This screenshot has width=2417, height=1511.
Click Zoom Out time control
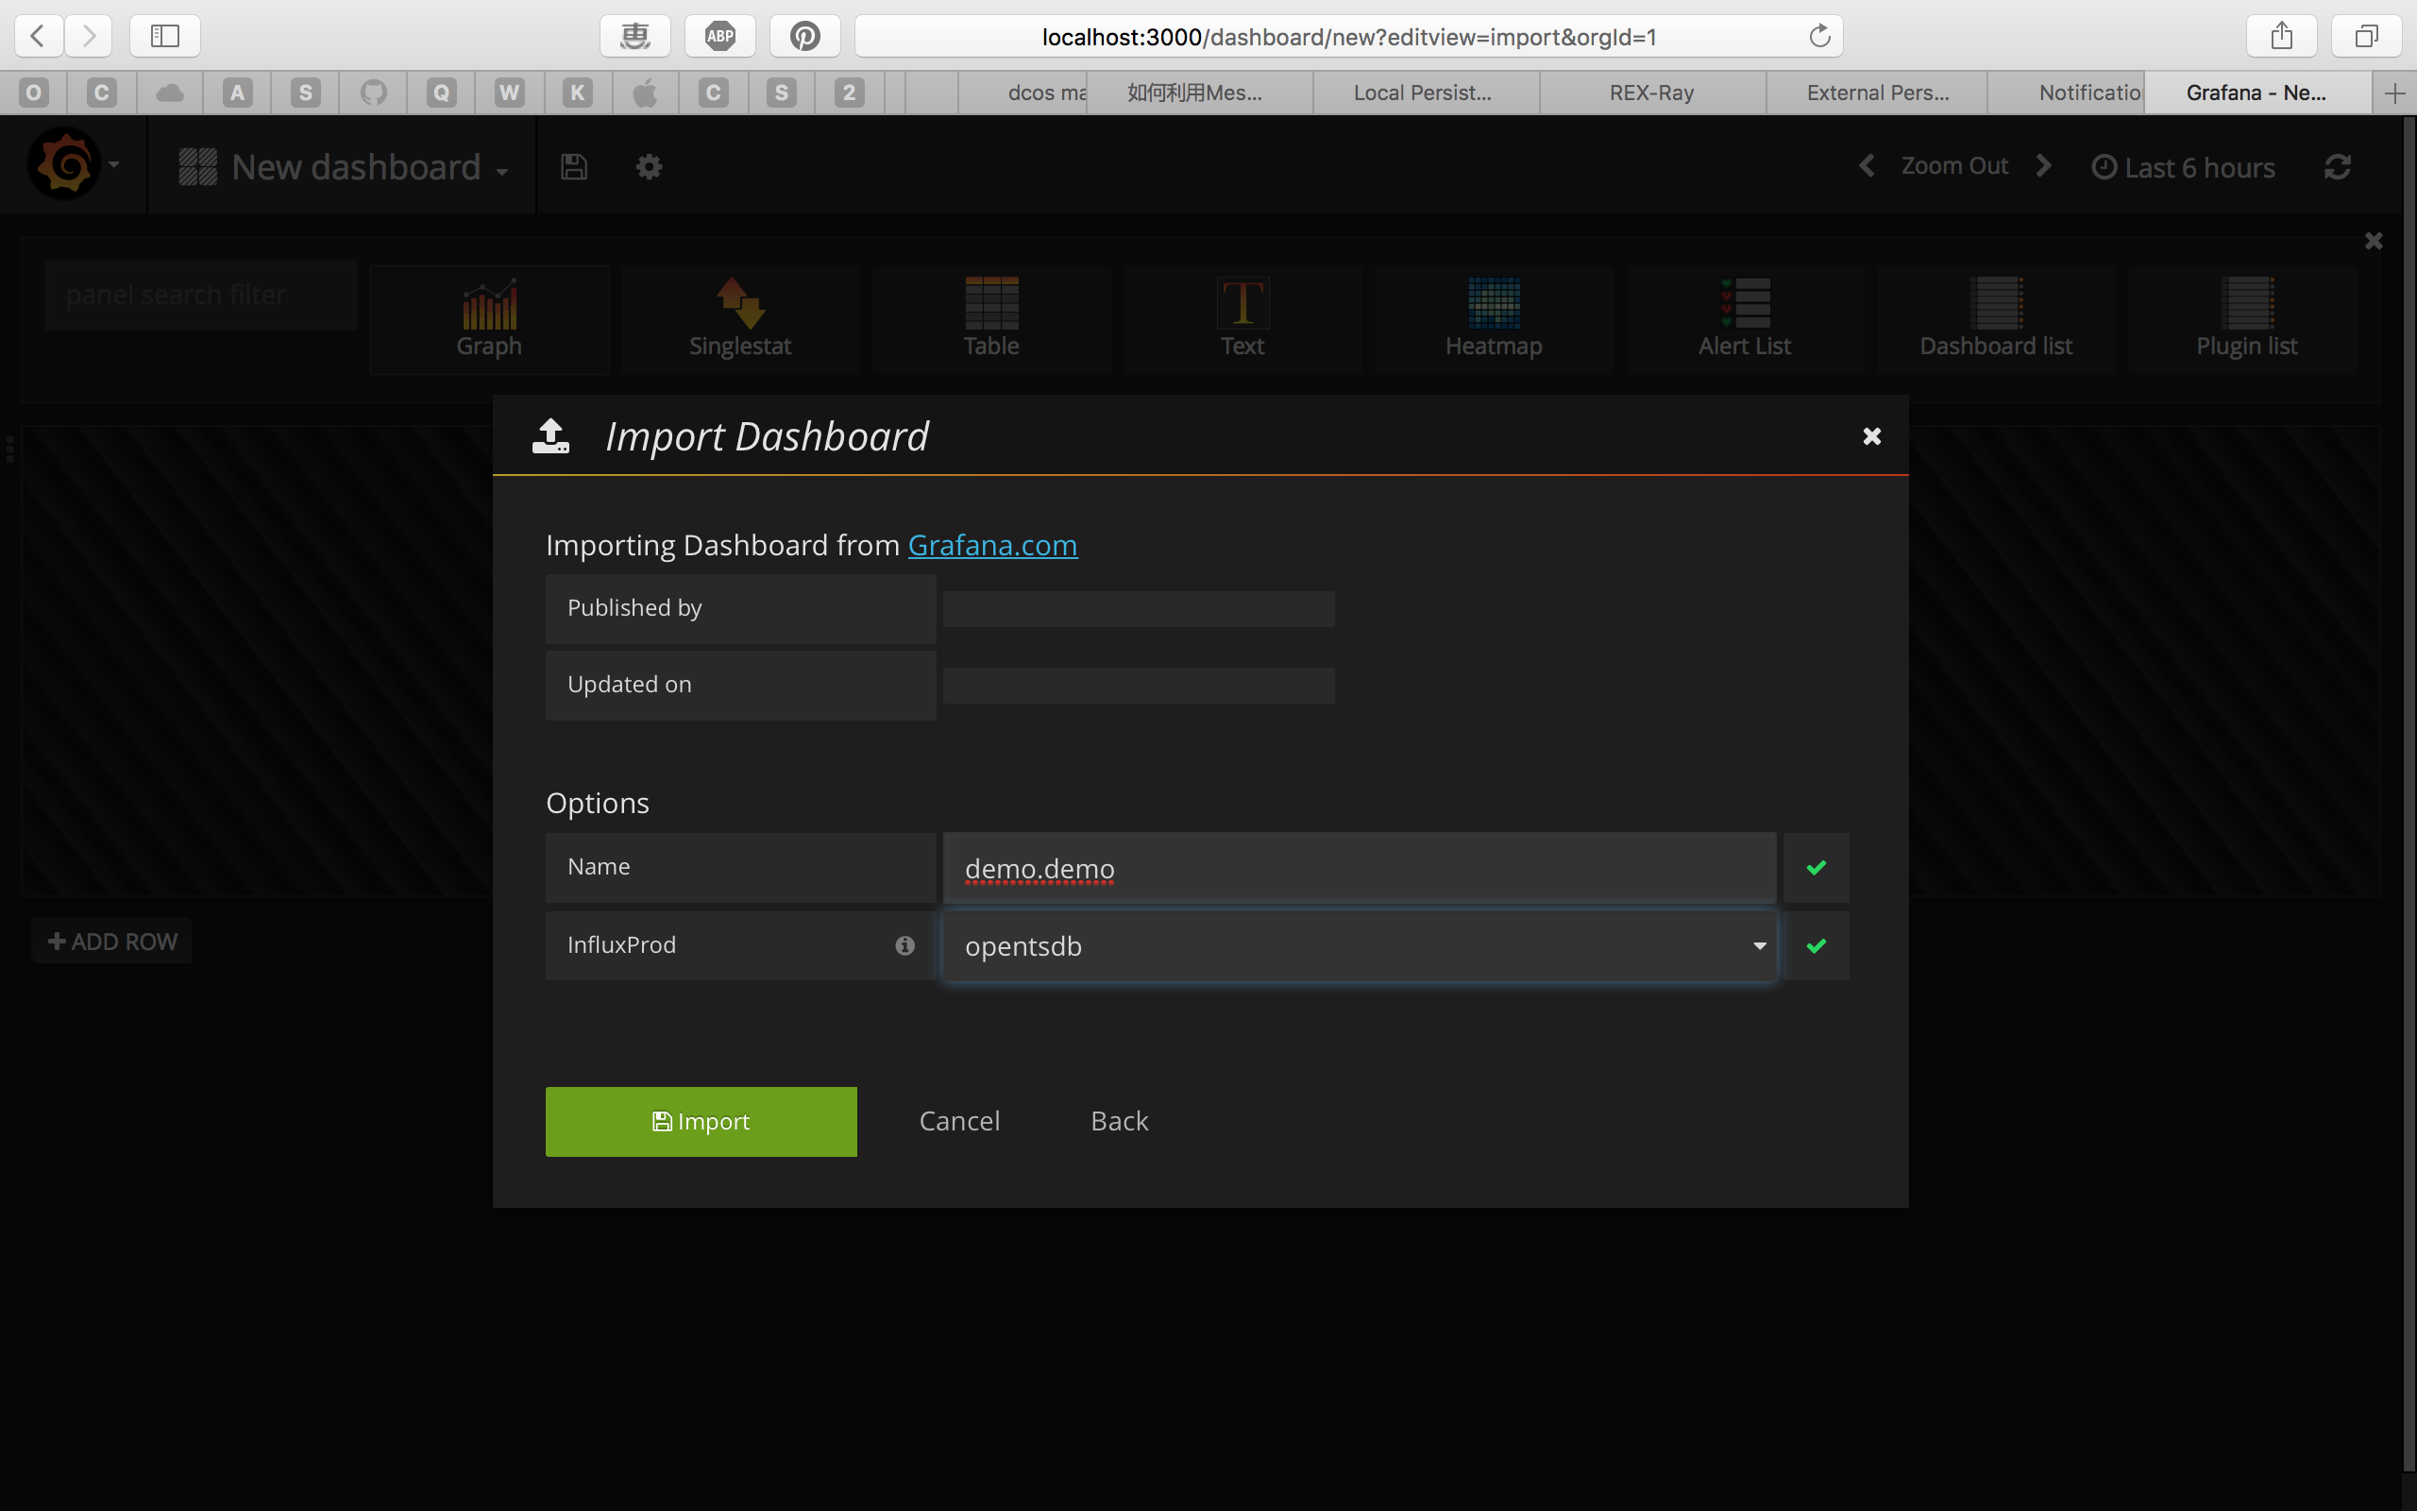click(1953, 166)
